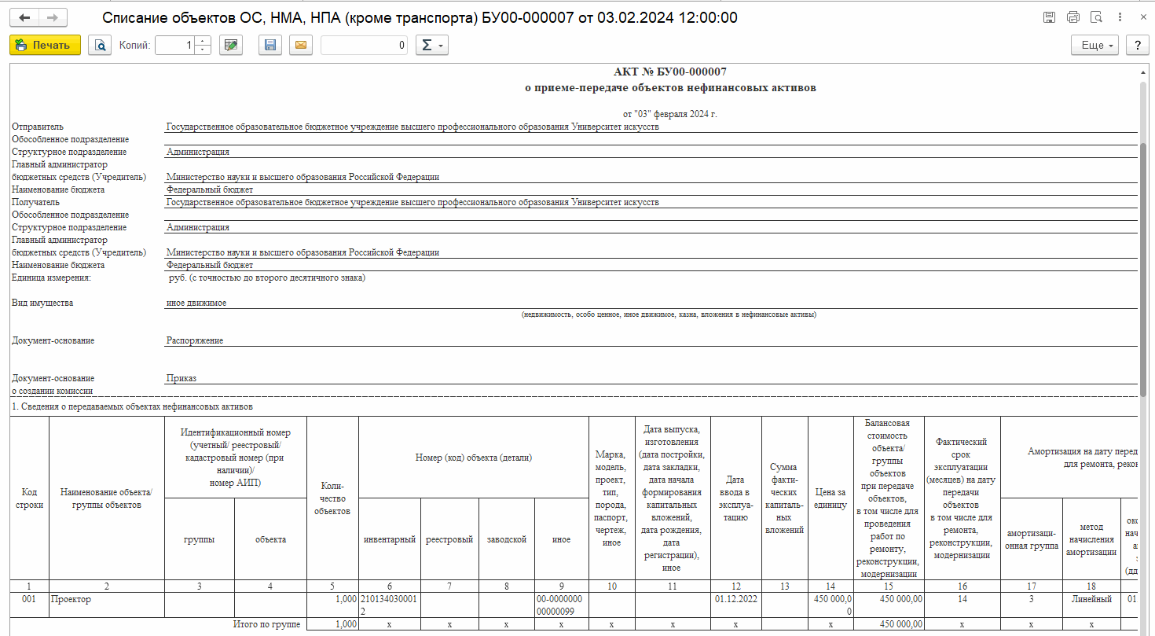This screenshot has height=636, width=1155.
Task: Select the иное движимое property type value
Action: tap(196, 303)
